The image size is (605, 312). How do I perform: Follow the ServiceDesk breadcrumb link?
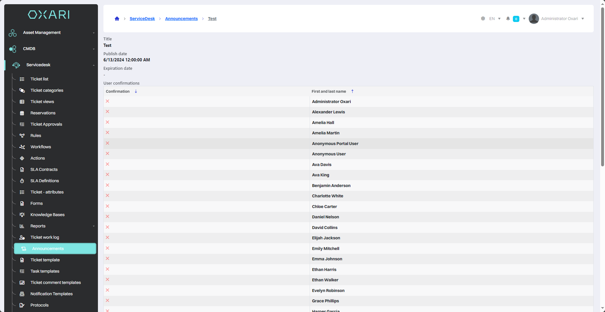[x=142, y=19]
